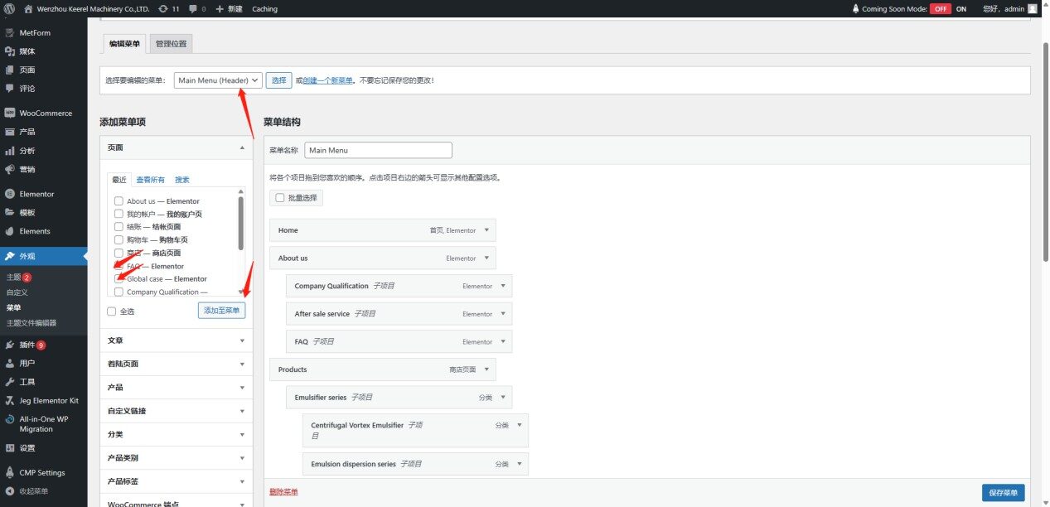This screenshot has height=507, width=1050.
Task: Open the 设置 settings sidebar icon
Action: pos(10,447)
